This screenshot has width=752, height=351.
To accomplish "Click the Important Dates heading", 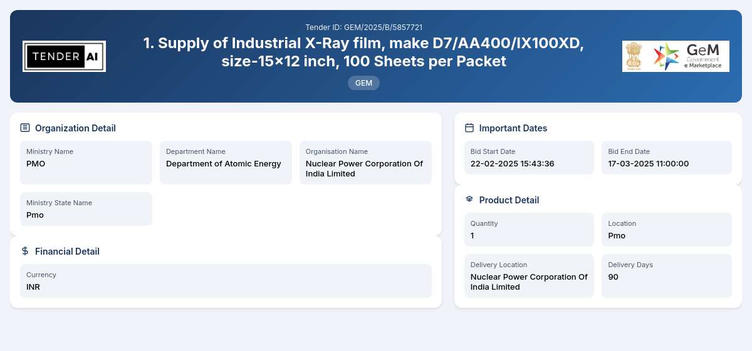I will pos(513,128).
